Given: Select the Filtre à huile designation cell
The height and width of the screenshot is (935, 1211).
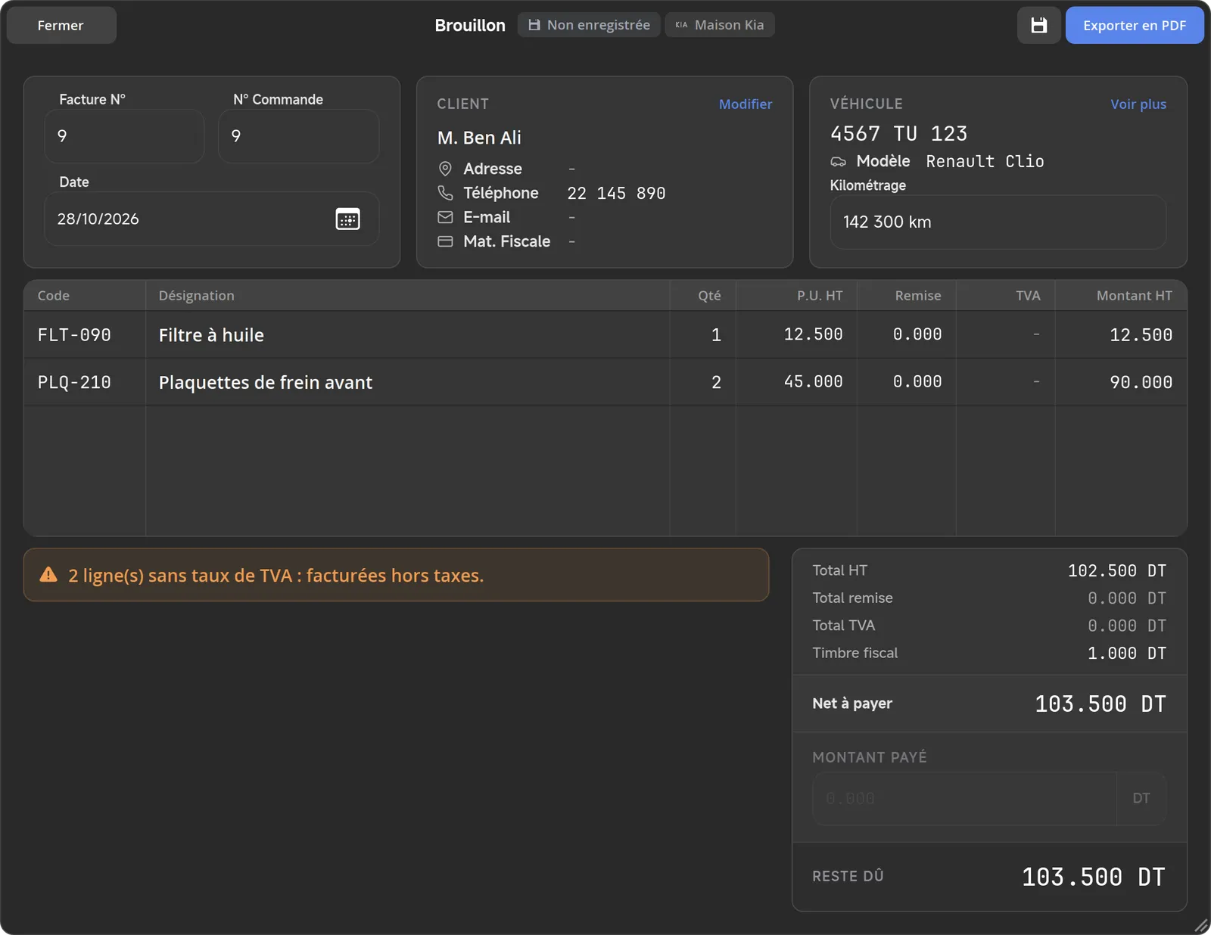Looking at the screenshot, I should point(407,335).
